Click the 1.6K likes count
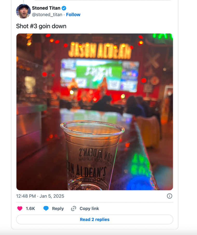 pos(30,209)
